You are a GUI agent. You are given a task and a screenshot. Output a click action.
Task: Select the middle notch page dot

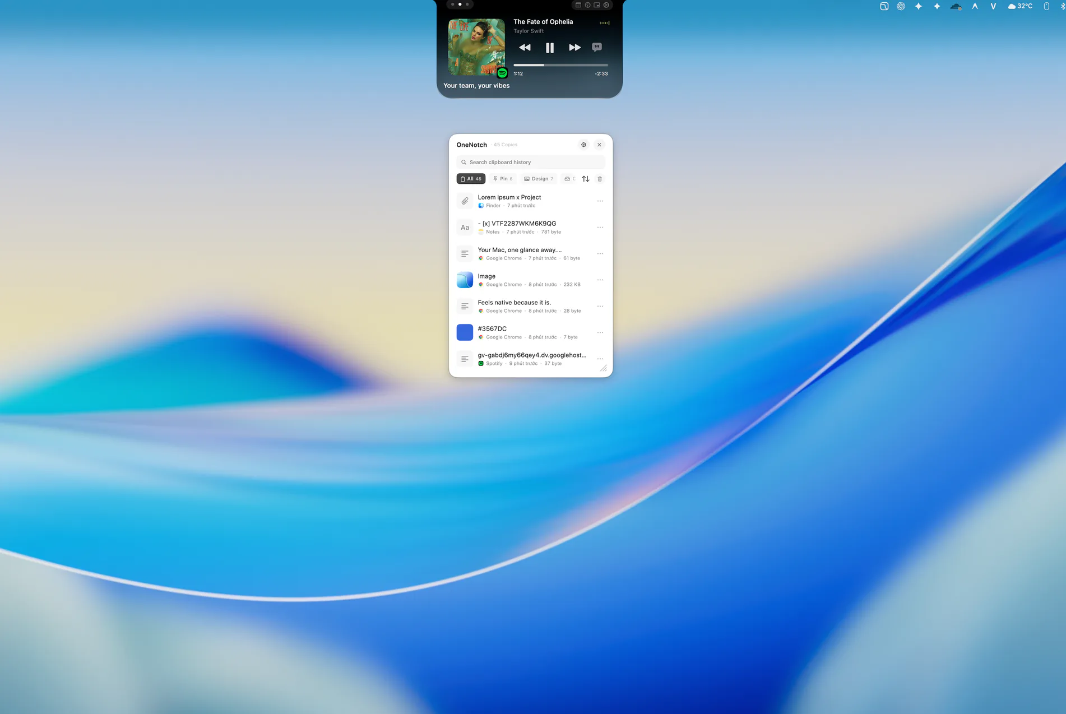coord(460,4)
